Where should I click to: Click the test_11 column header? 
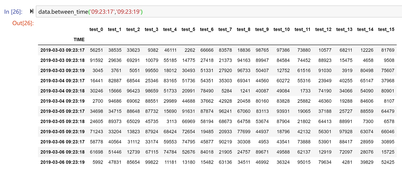302,29
